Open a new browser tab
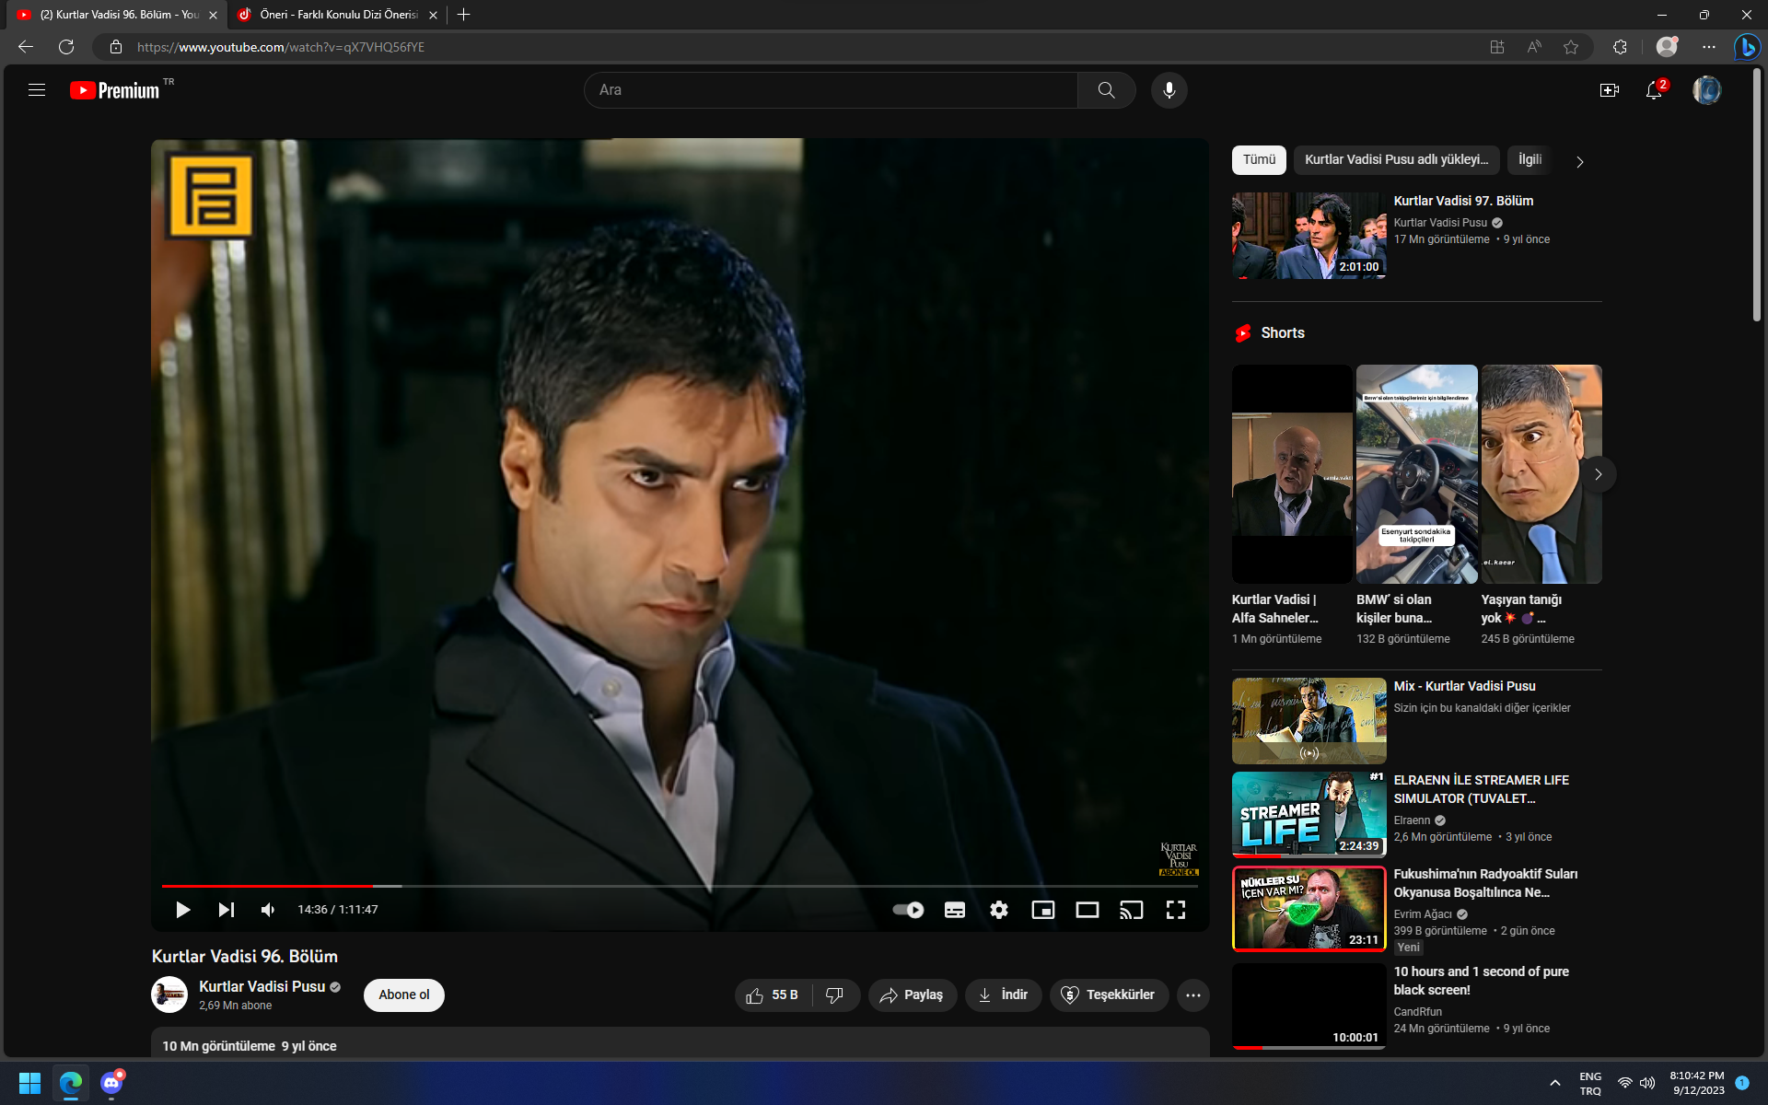The height and width of the screenshot is (1105, 1768). click(463, 15)
